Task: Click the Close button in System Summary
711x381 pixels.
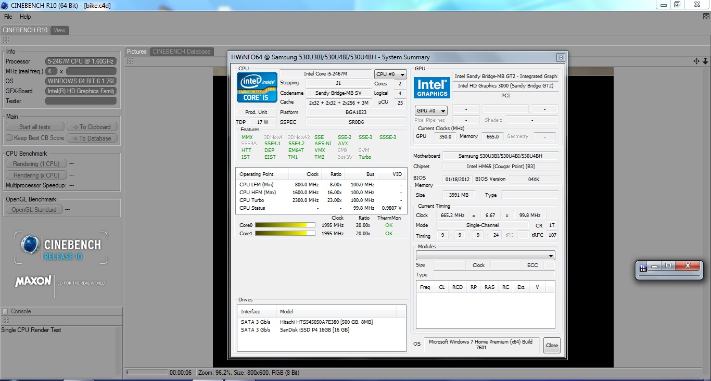Action: click(x=552, y=345)
